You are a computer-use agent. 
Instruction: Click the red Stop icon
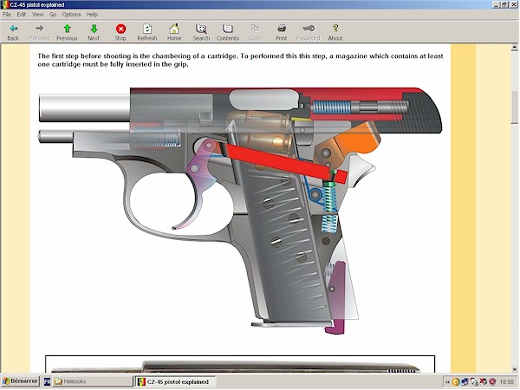click(x=120, y=29)
